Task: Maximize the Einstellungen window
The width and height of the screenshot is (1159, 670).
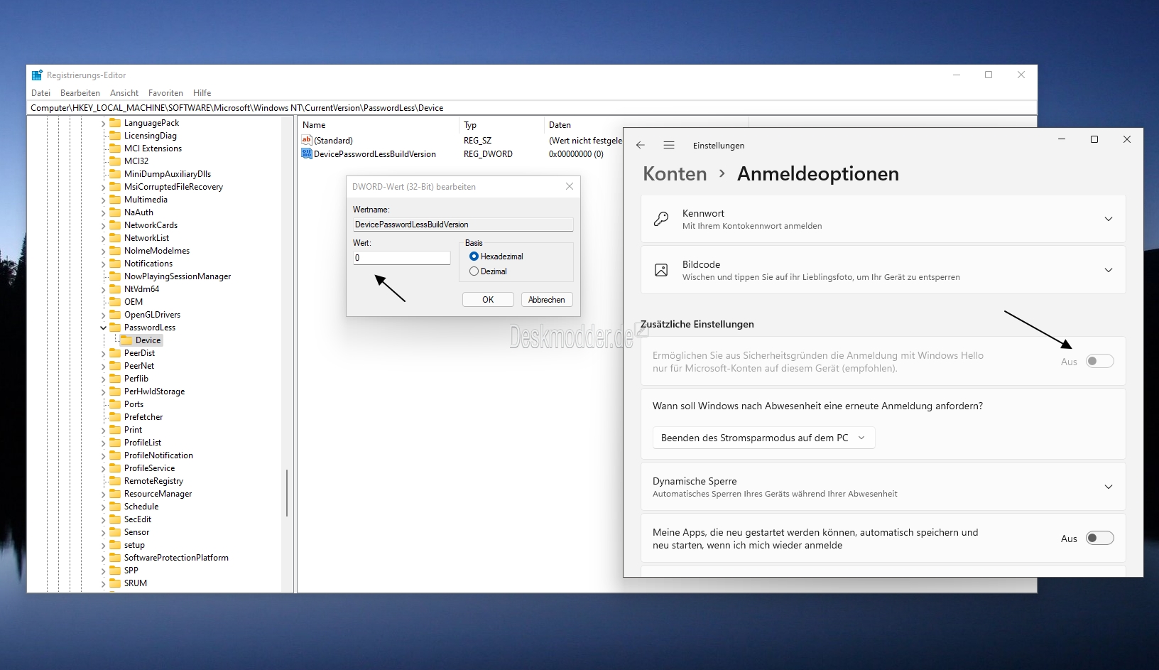Action: tap(1094, 139)
